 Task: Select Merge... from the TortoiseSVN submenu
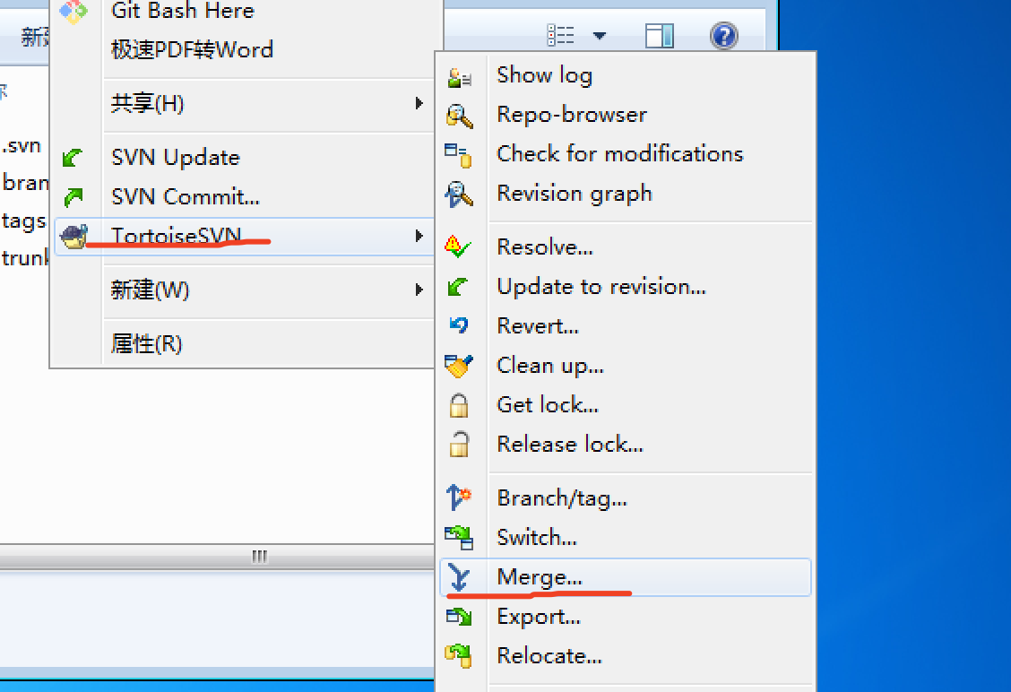(x=540, y=578)
